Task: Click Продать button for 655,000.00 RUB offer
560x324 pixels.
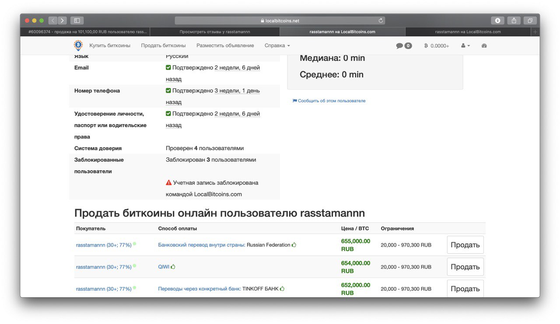Action: click(x=465, y=245)
